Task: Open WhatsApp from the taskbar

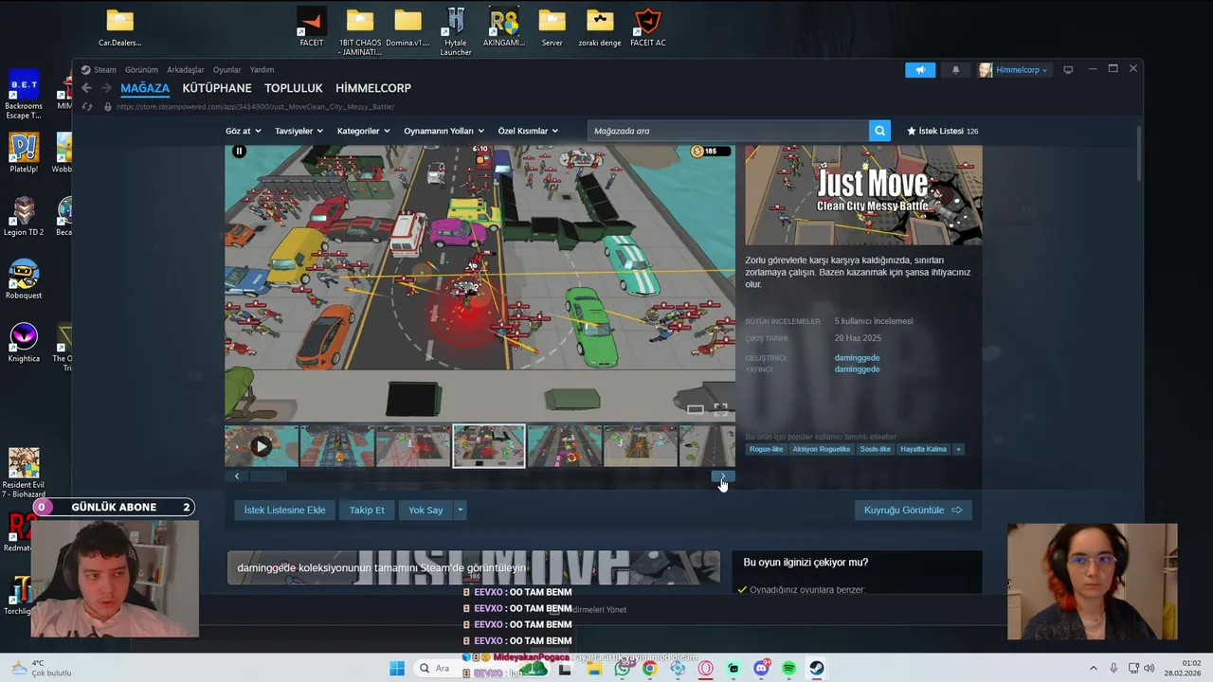Action: point(622,669)
